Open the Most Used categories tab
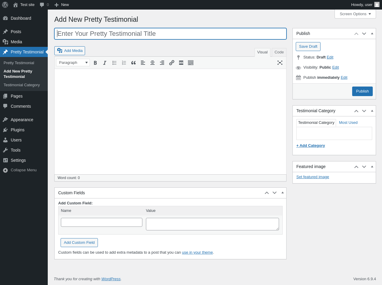 [348, 123]
